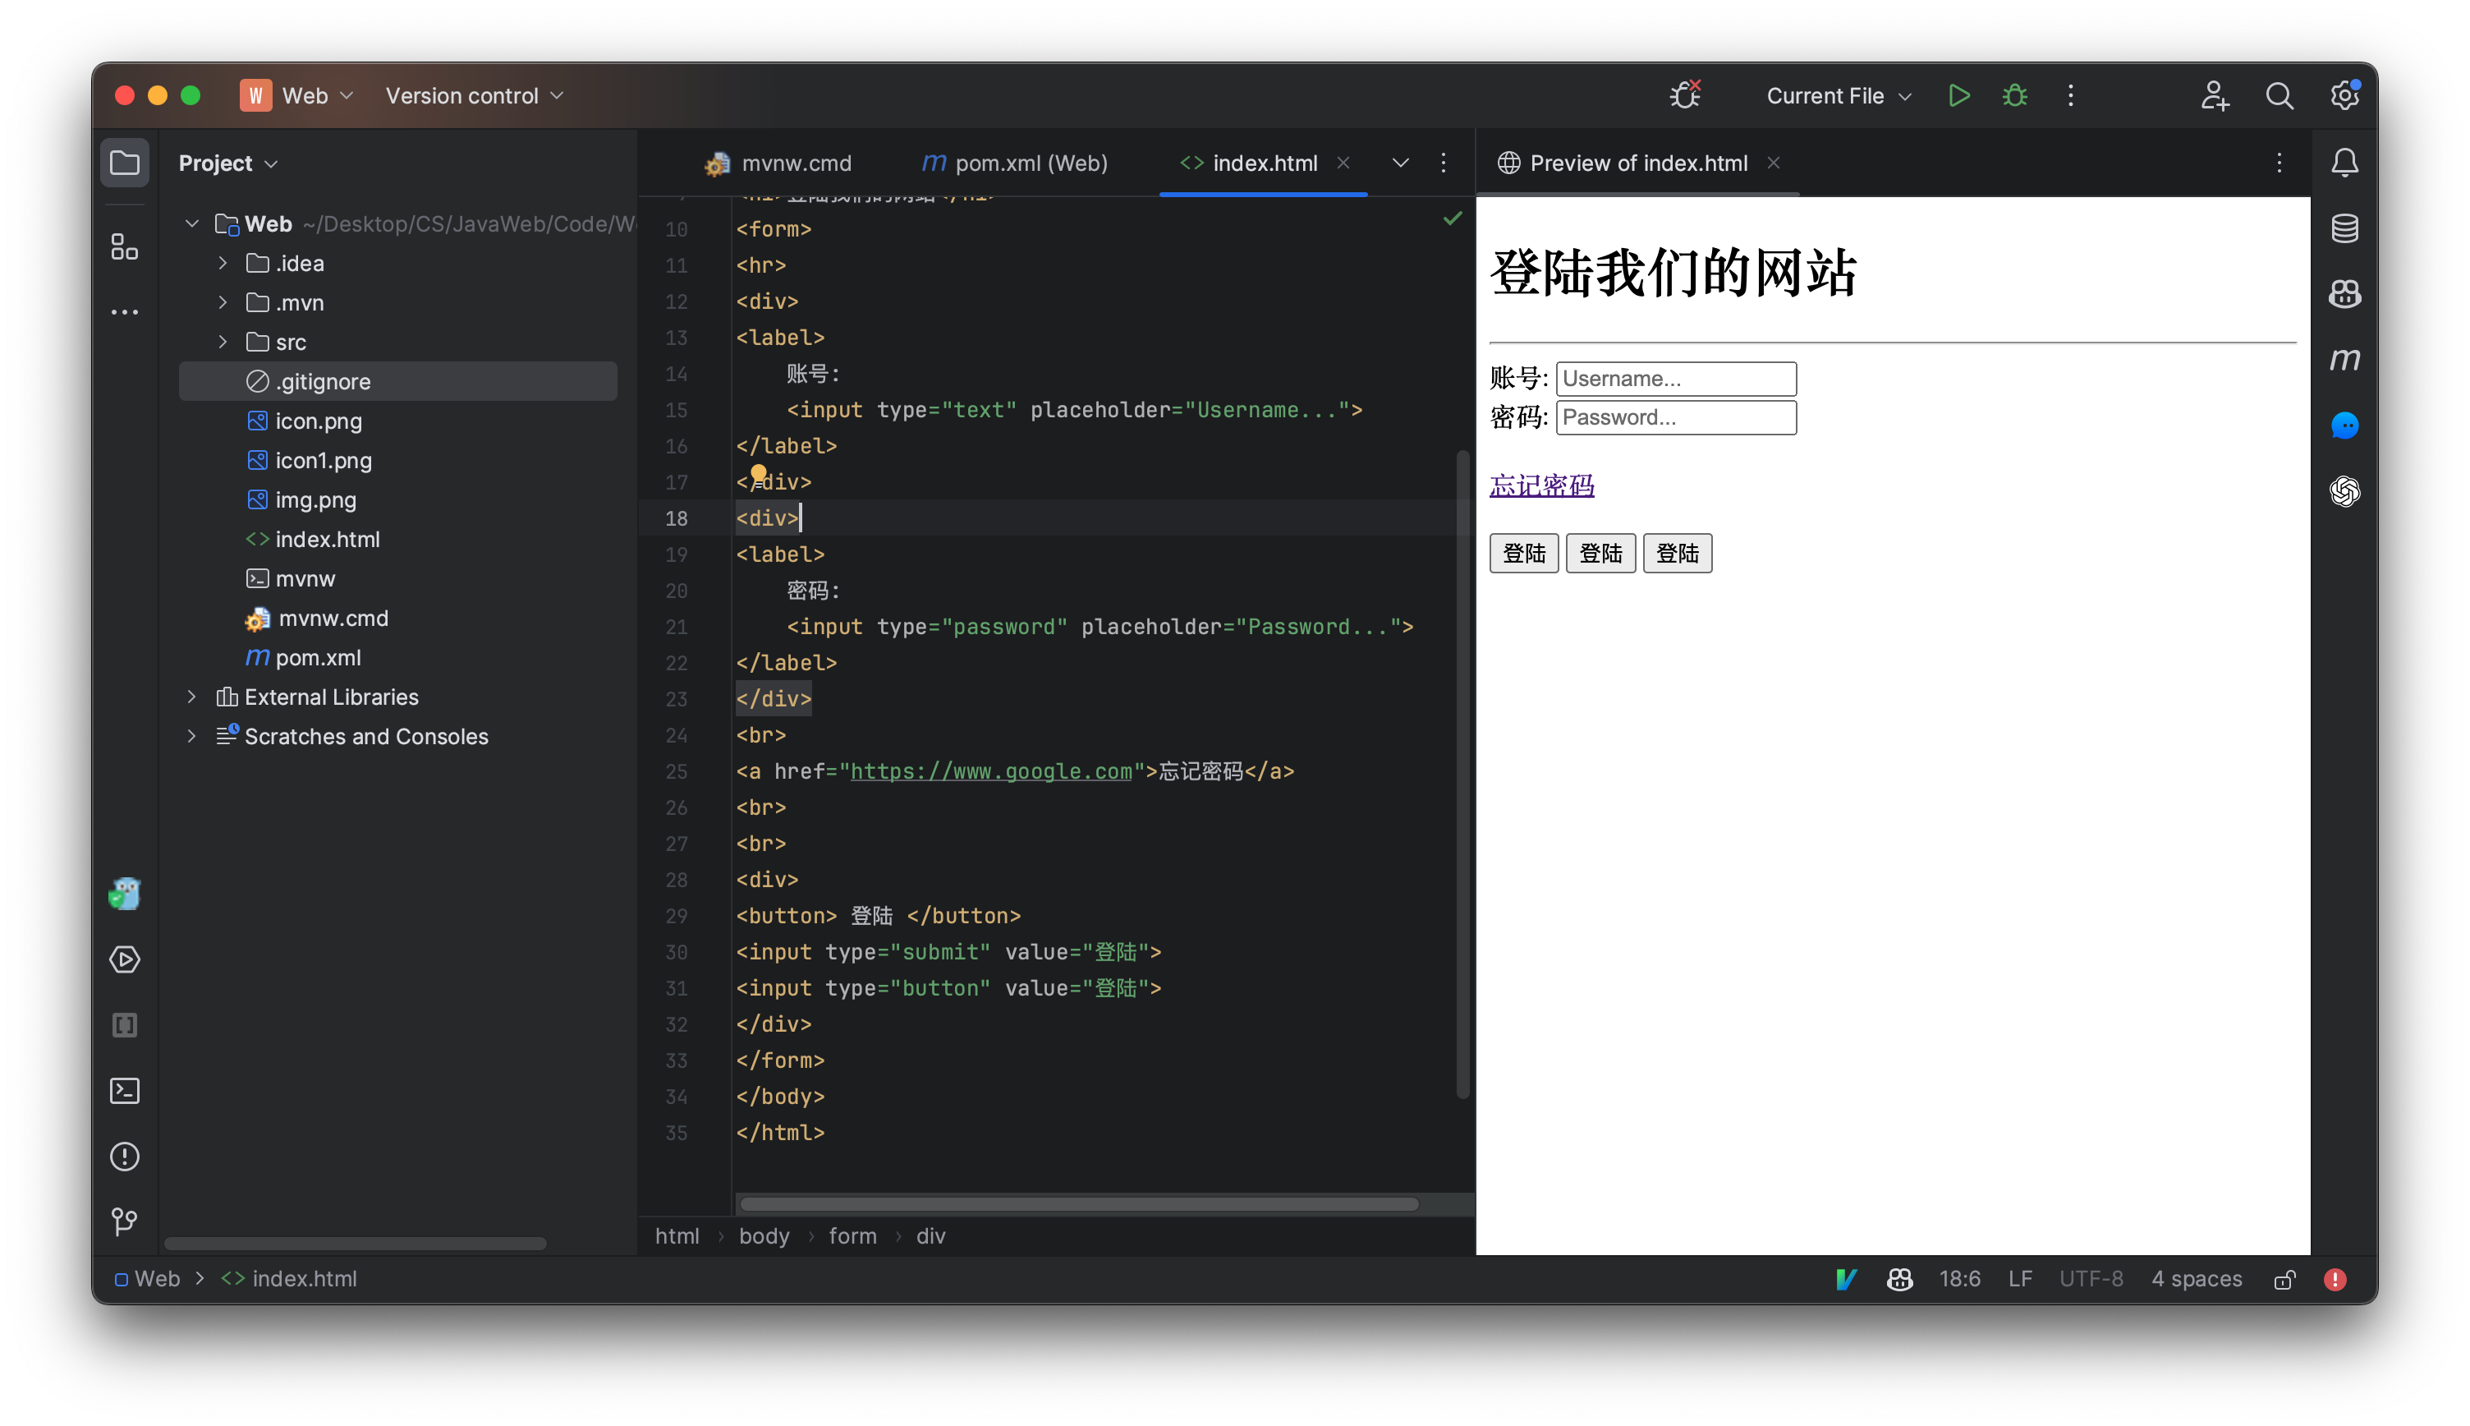Open Current File run configuration dropdown
The height and width of the screenshot is (1426, 2470).
coord(1838,95)
